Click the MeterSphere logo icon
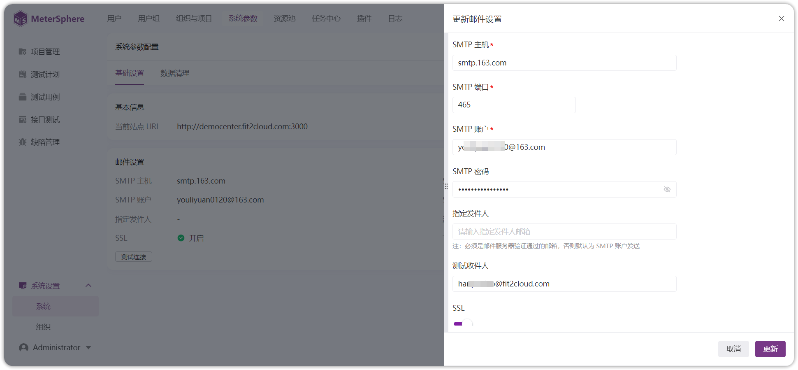 click(x=20, y=19)
